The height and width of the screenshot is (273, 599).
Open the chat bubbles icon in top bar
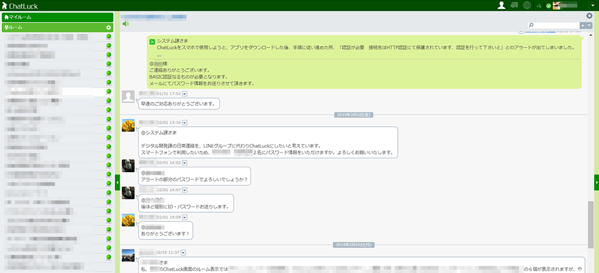[514, 5]
